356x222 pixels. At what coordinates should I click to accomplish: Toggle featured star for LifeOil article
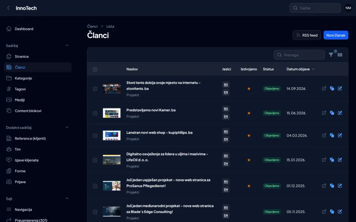click(249, 160)
